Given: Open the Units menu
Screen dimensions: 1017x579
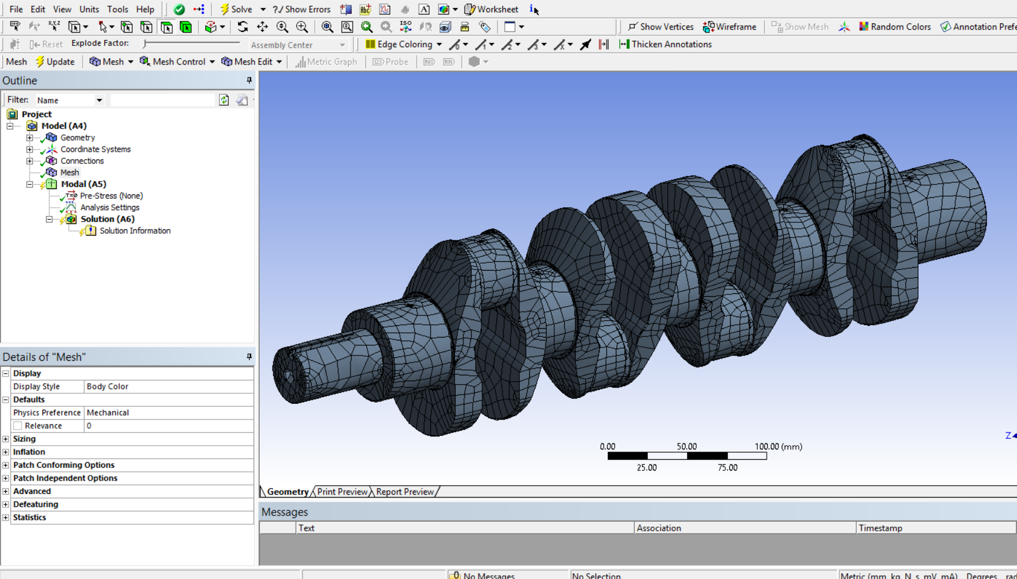Looking at the screenshot, I should [x=89, y=9].
